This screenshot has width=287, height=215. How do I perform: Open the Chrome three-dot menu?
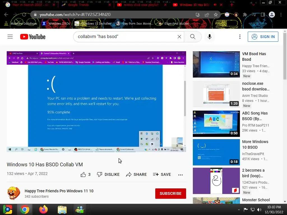click(281, 15)
